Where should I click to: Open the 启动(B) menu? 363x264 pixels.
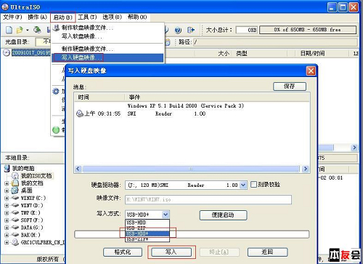click(x=63, y=17)
